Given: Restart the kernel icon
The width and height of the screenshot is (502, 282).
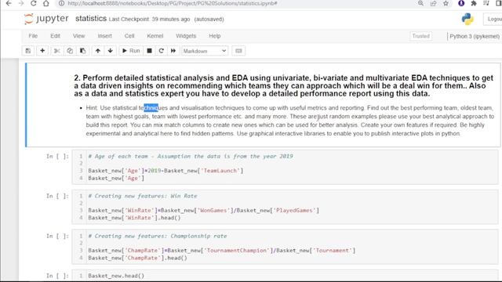Looking at the screenshot, I should pyautogui.click(x=161, y=51).
